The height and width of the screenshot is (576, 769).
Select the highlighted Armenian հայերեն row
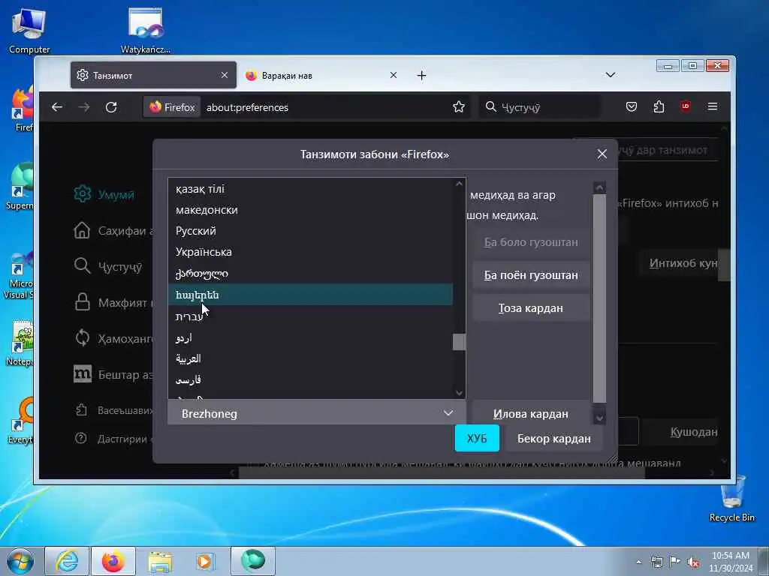(310, 294)
